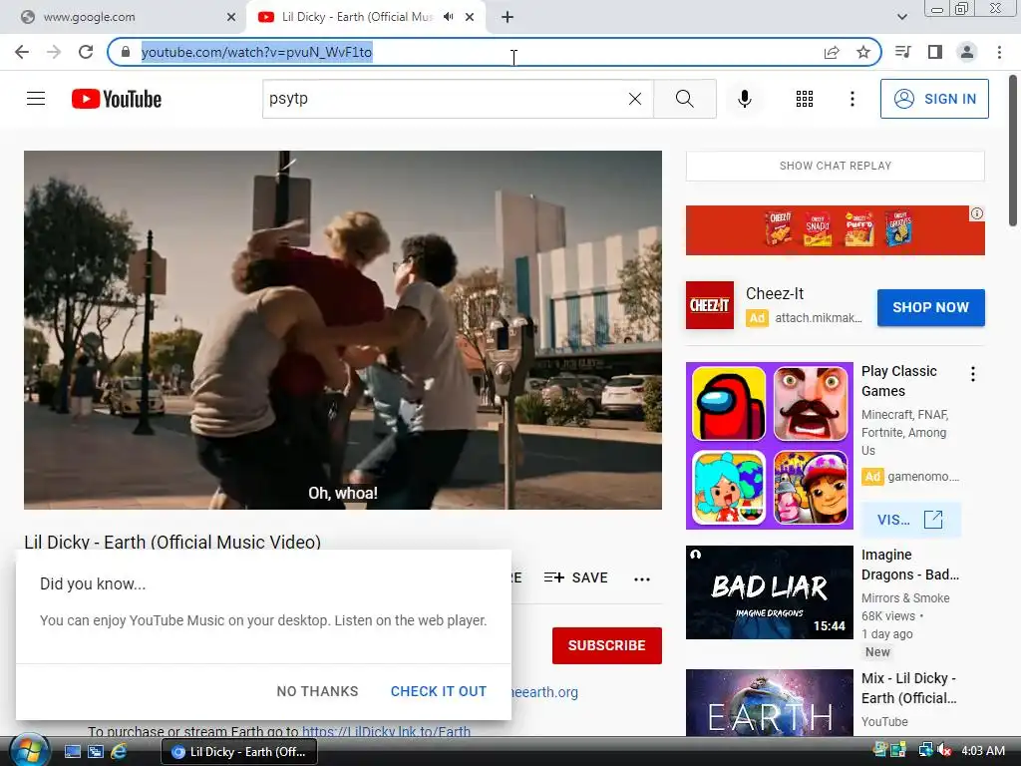
Task: Toggle the Chrome side panel icon
Action: pyautogui.click(x=935, y=52)
